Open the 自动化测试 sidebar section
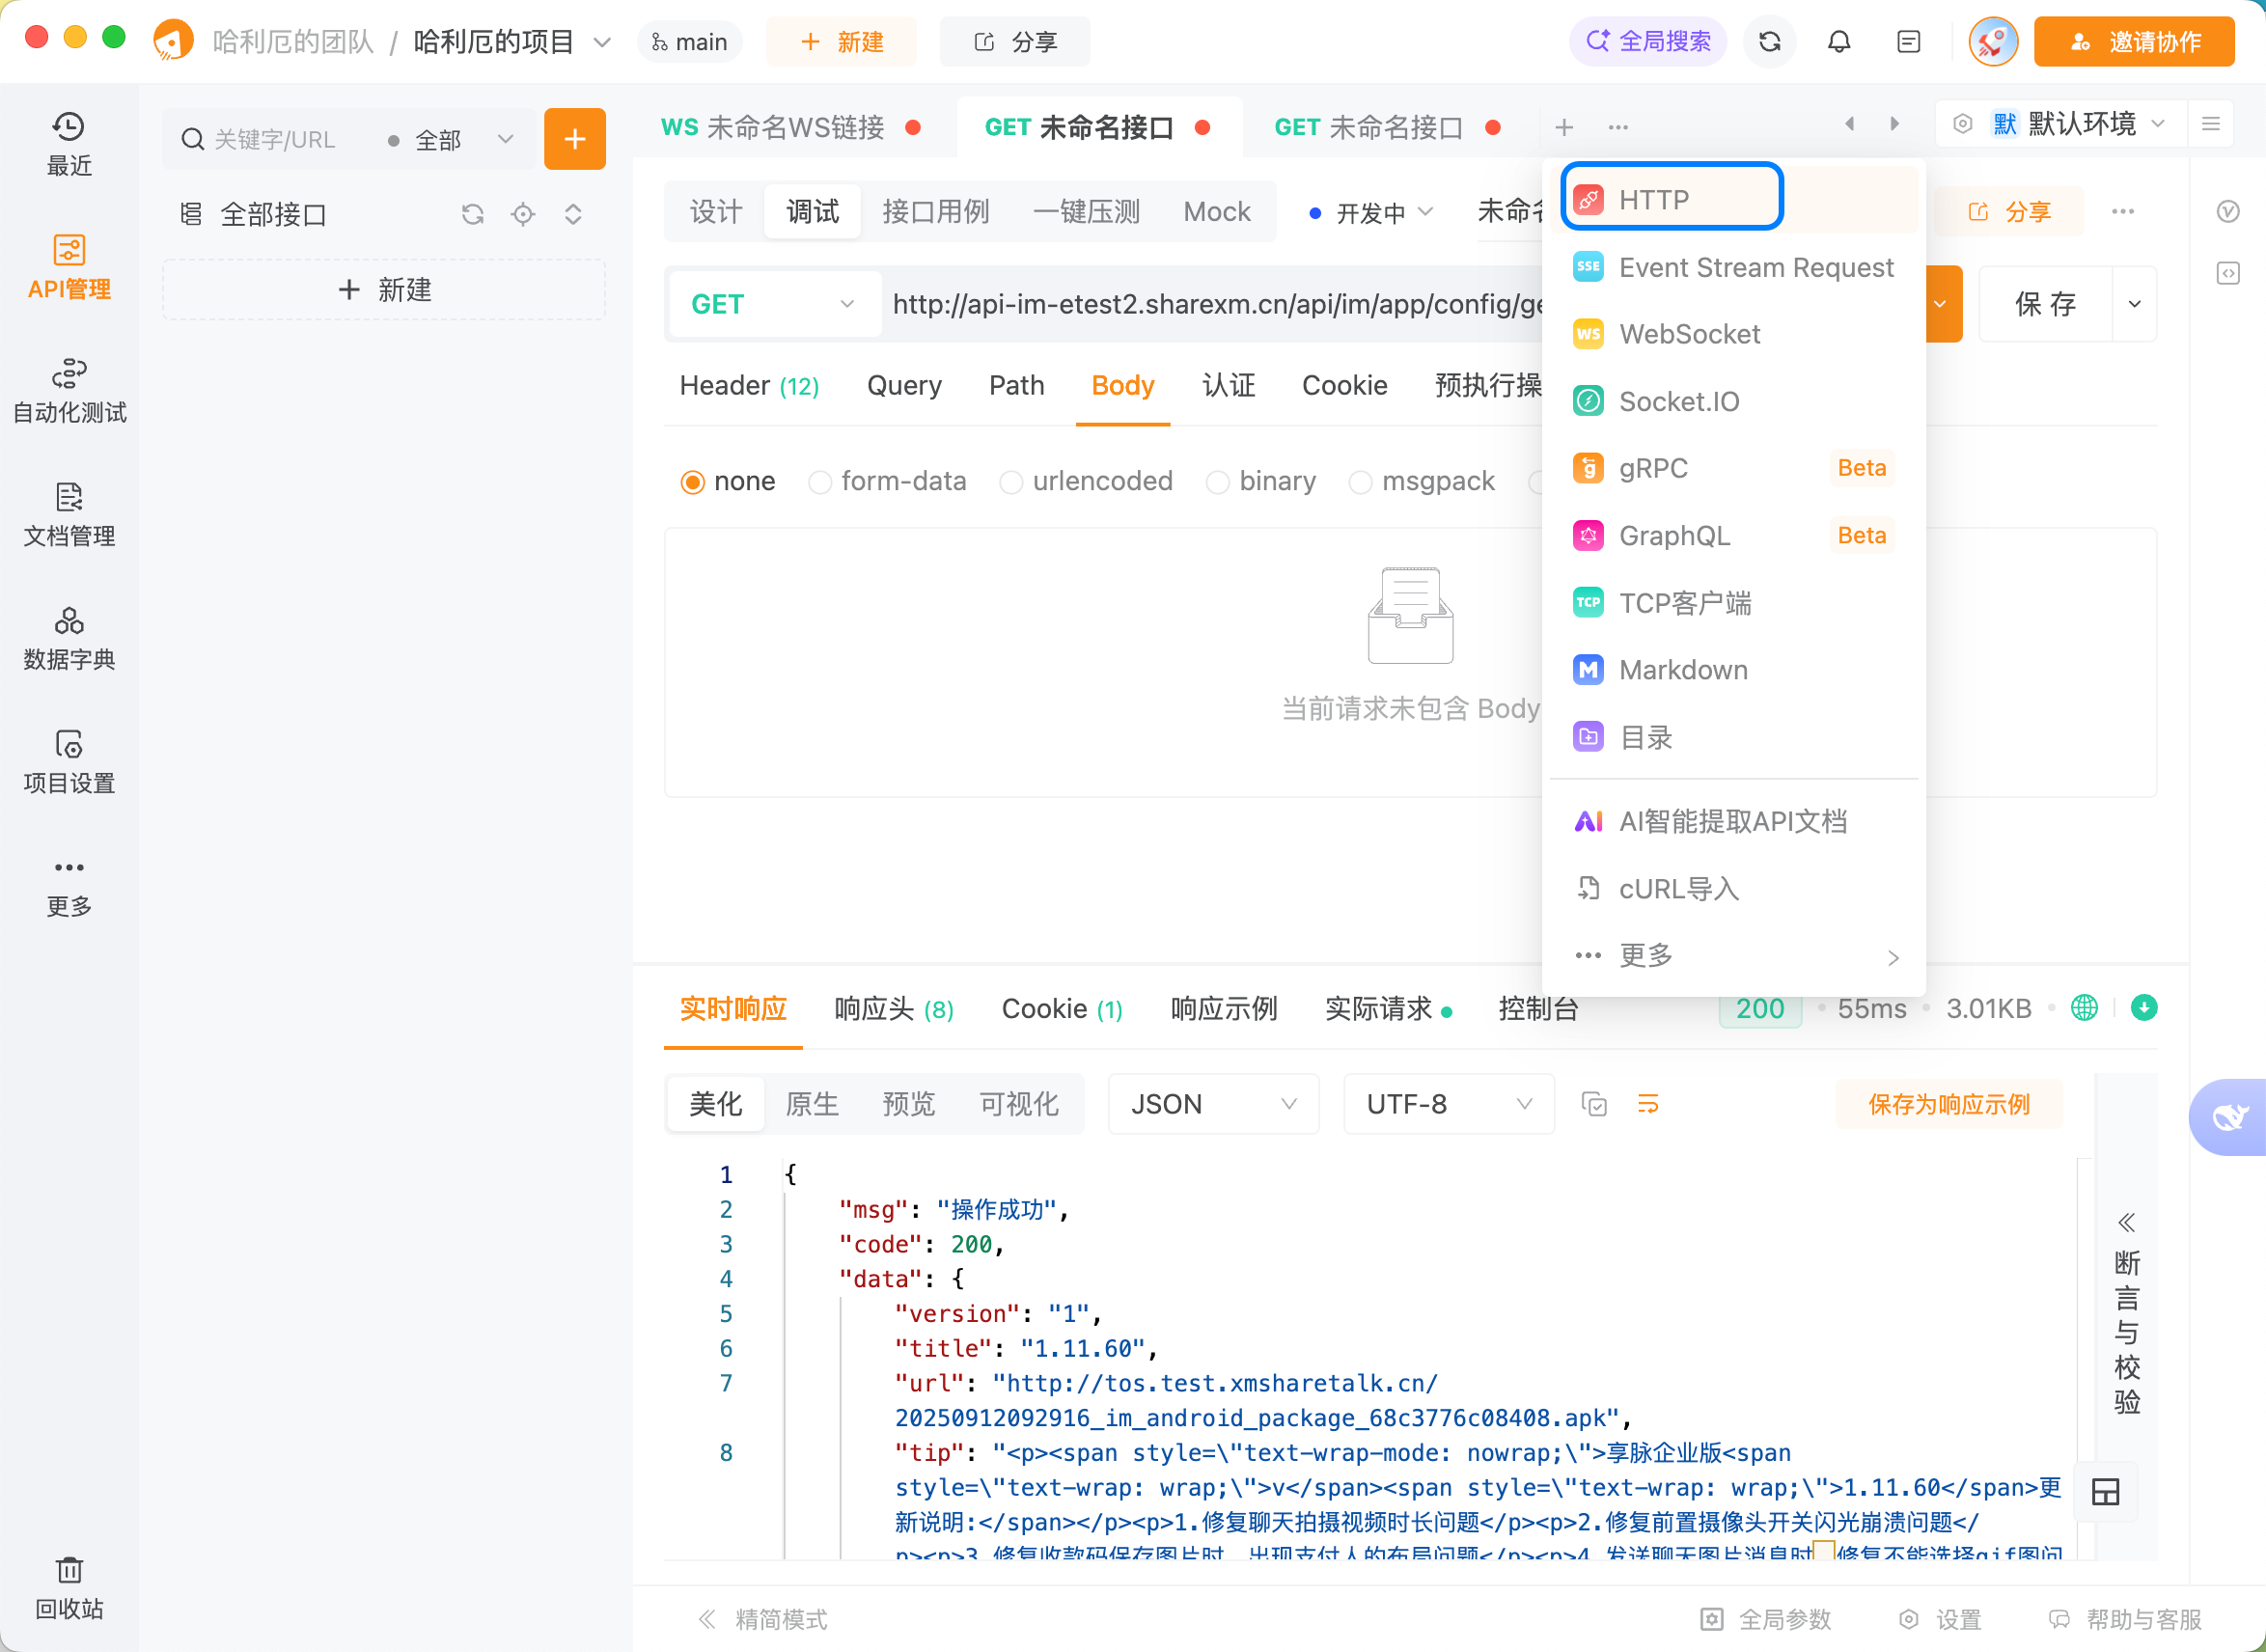 [68, 390]
